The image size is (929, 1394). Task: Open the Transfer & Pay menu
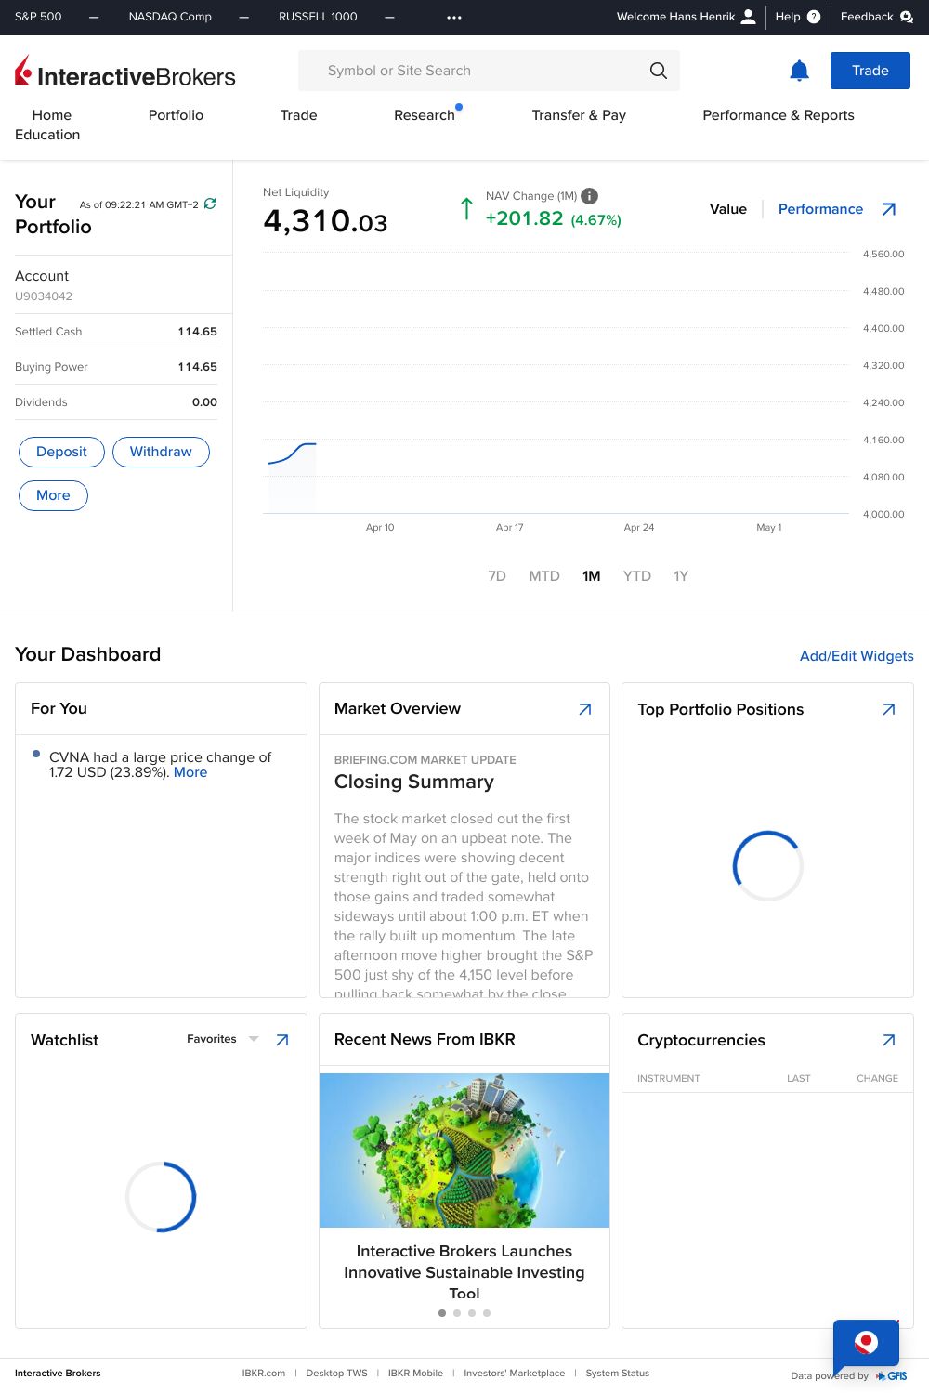tap(579, 115)
